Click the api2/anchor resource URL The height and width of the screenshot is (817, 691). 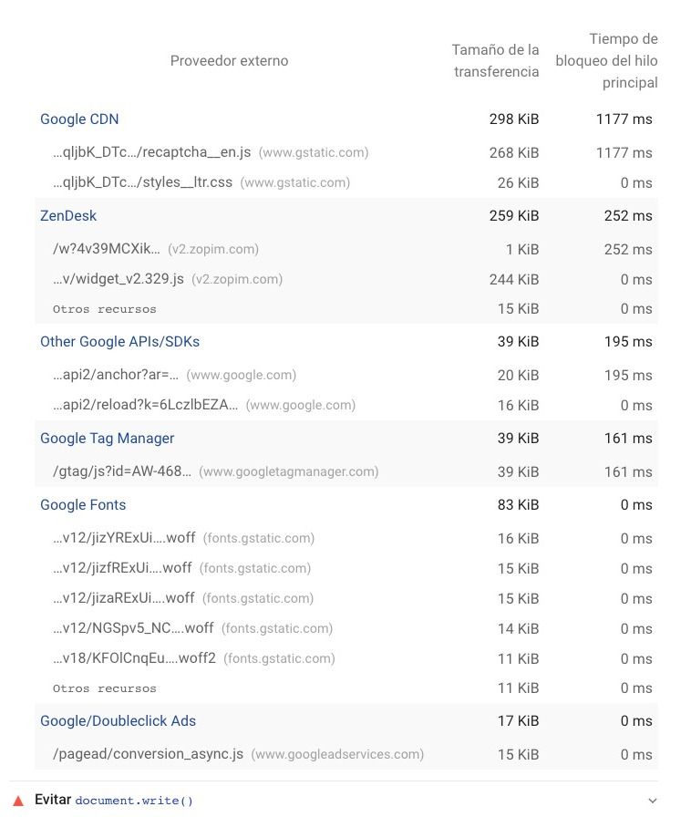115,375
